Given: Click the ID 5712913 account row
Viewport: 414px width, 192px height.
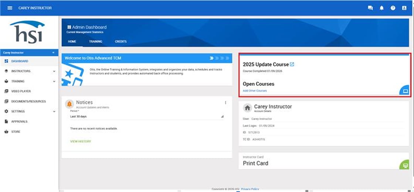Looking at the screenshot, I should 324,132.
